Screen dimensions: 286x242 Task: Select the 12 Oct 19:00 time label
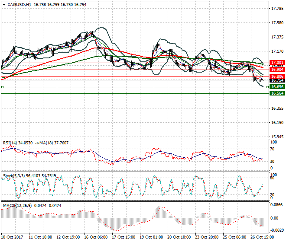pos(68,237)
